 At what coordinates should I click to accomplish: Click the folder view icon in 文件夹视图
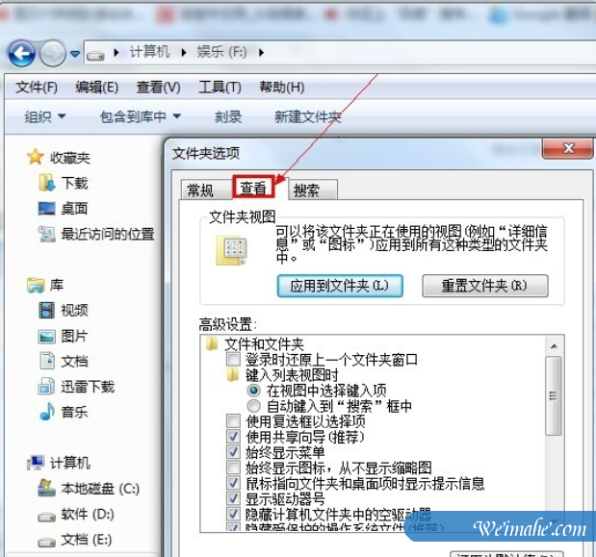231,250
